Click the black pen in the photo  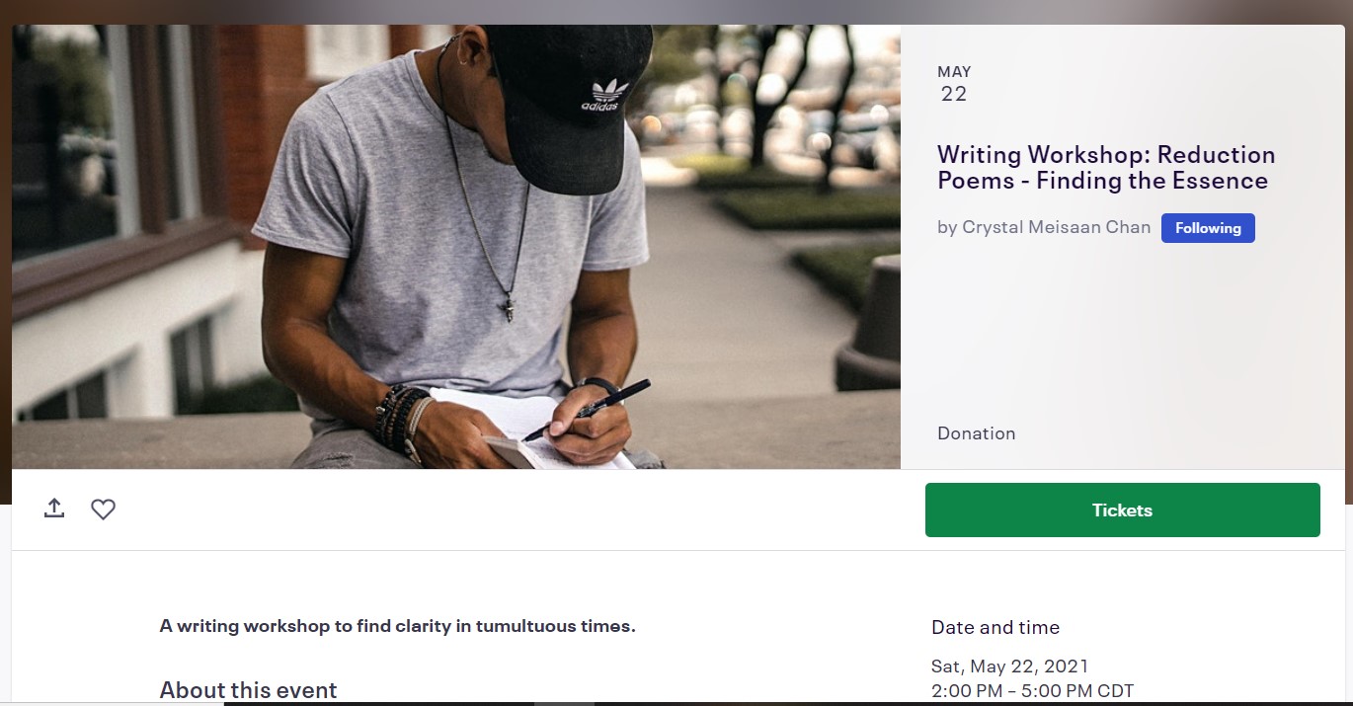click(x=593, y=407)
